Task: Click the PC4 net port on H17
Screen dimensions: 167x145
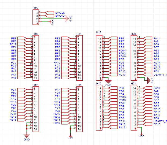Action: pos(14,90)
